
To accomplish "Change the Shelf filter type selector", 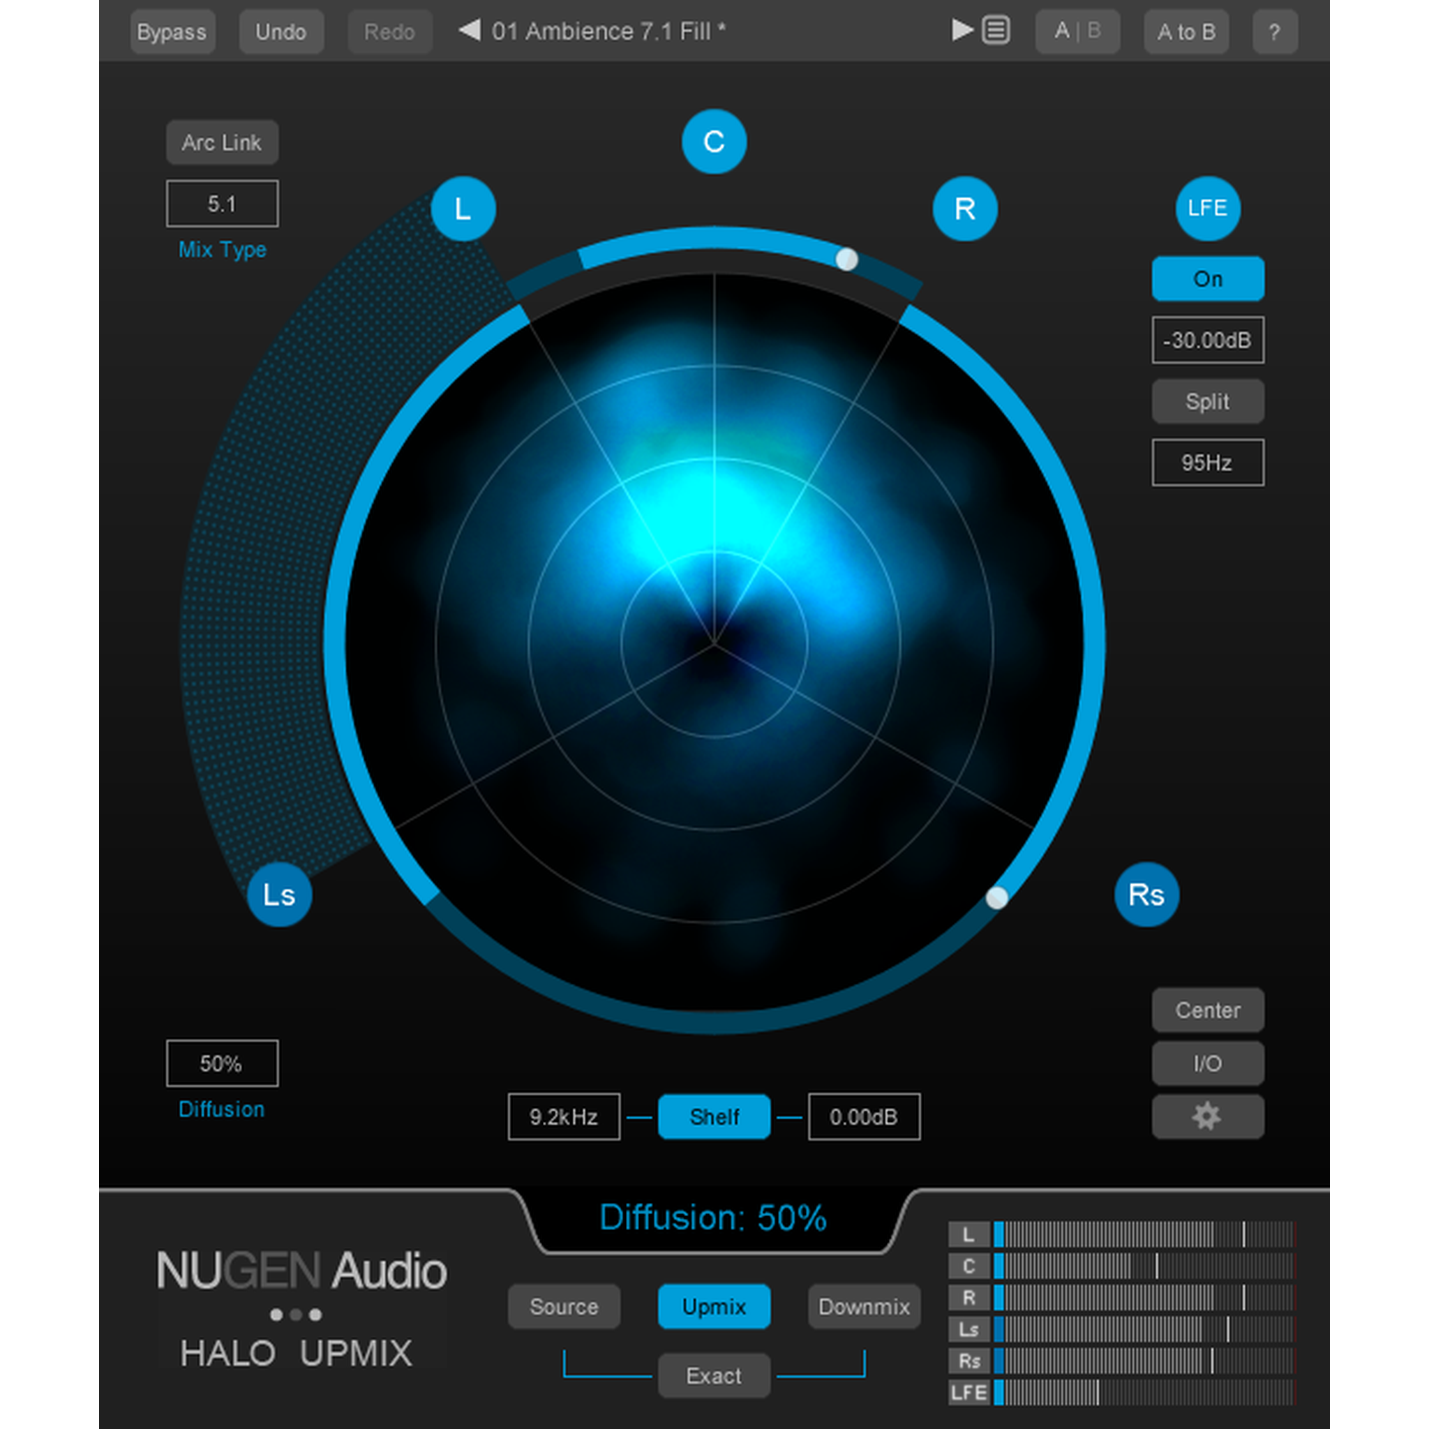I will (x=714, y=1116).
